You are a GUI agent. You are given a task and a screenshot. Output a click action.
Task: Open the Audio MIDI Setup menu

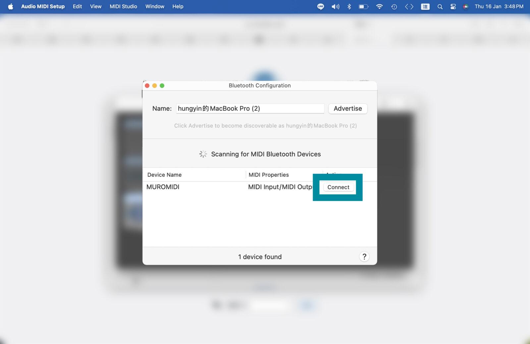click(43, 7)
